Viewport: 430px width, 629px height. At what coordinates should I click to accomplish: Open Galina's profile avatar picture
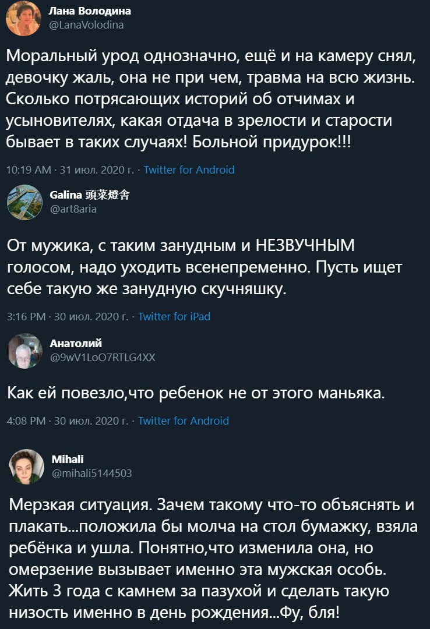coord(25,202)
